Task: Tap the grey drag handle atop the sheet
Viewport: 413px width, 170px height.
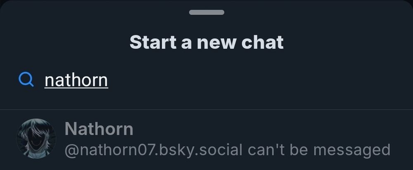Action: point(206,12)
